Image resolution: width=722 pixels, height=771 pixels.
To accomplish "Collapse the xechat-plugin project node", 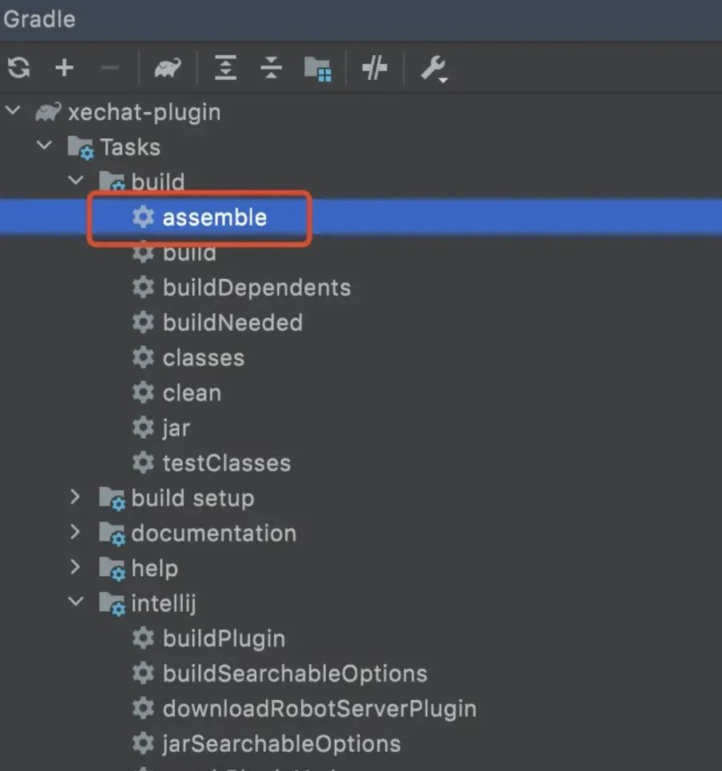I will pos(13,110).
